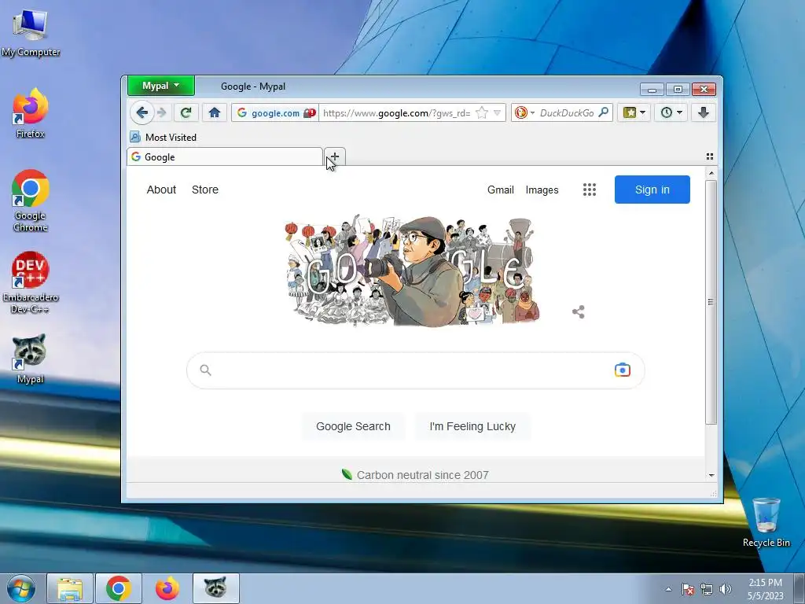Click the search magnifier in DuckDuckGo box
805x604 pixels.
point(604,112)
